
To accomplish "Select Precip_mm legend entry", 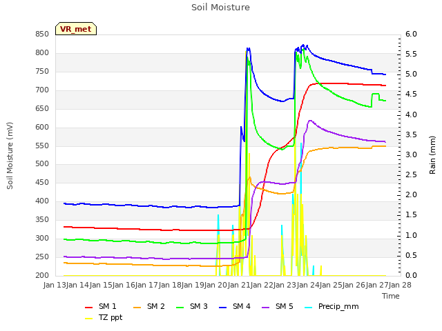I will click(x=331, y=306).
